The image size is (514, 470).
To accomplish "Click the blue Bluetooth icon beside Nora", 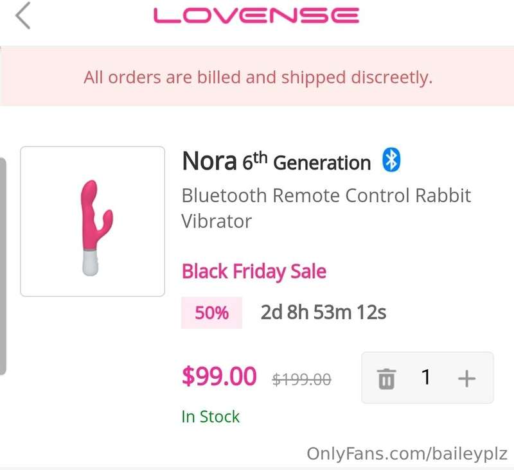I will (x=391, y=160).
